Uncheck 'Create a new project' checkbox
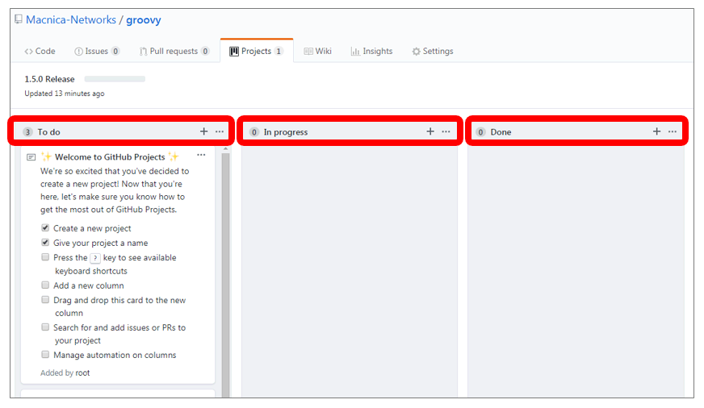The height and width of the screenshot is (408, 704). pos(45,227)
